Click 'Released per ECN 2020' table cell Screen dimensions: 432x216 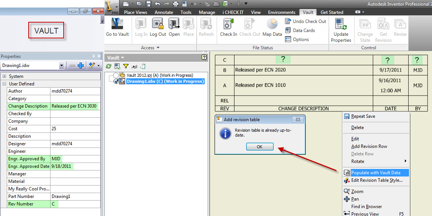click(303, 70)
